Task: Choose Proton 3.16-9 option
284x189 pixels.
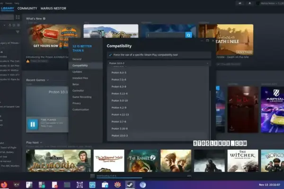Action: 158,129
